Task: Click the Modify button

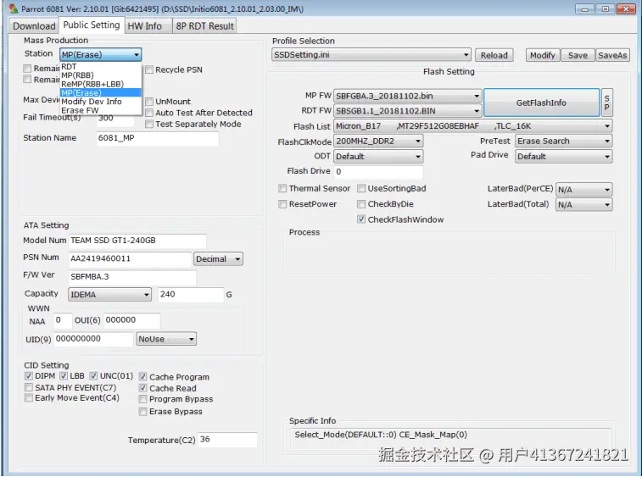Action: tap(543, 55)
